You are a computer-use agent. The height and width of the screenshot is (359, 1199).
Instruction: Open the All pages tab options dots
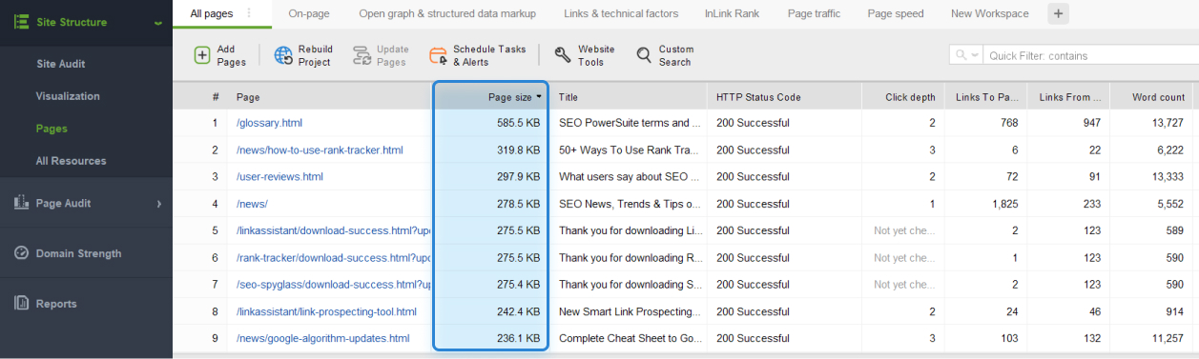coord(249,13)
